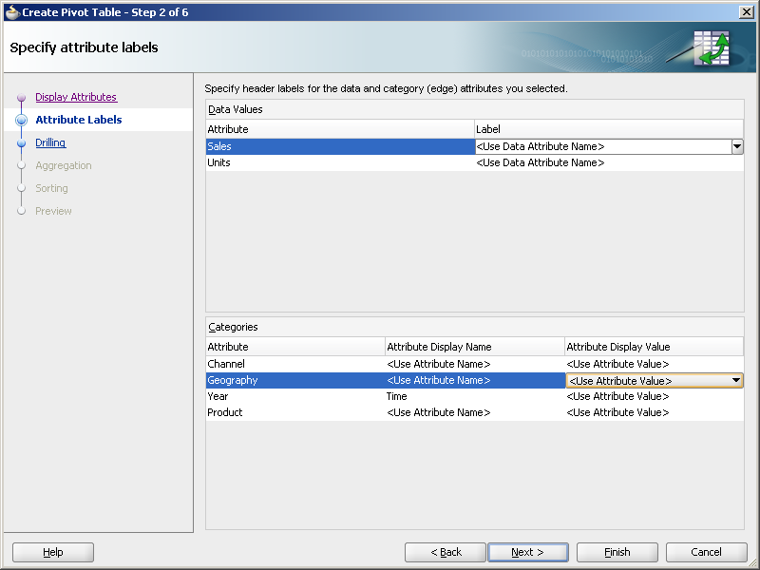Select the Units row in Data Values
The image size is (760, 570).
[x=285, y=162]
